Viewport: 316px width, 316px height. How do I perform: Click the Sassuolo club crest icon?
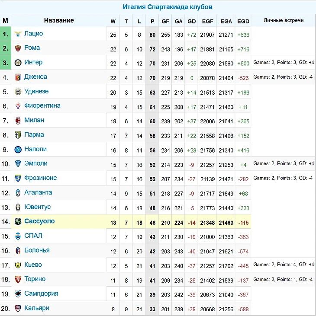[18, 221]
